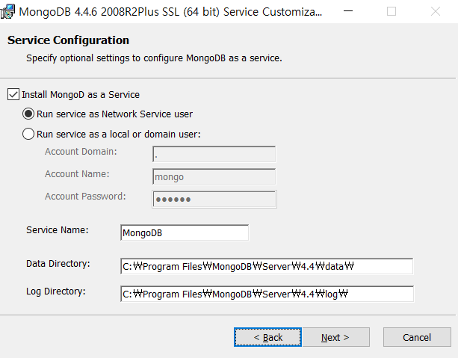Screen dimensions: 458x358
Task: Click the Account Password label
Action: [x=85, y=197]
